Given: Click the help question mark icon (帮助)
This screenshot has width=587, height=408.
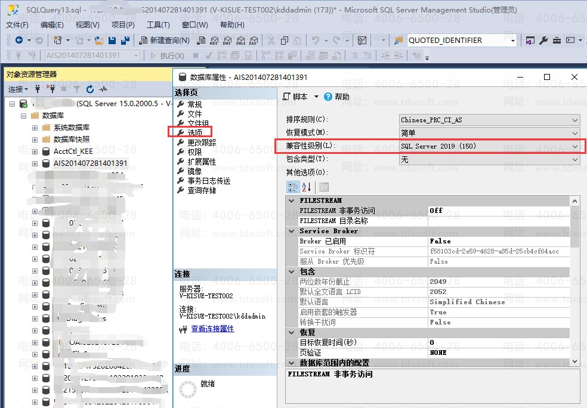Looking at the screenshot, I should [328, 97].
